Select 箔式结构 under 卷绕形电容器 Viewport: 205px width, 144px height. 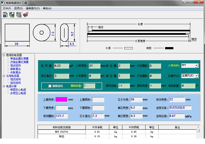tap(15, 66)
